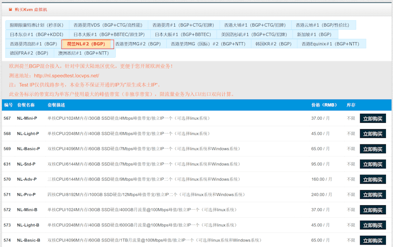Click 立即购买 for NL-Light-P plan
The height and width of the screenshot is (247, 393).
click(x=373, y=134)
